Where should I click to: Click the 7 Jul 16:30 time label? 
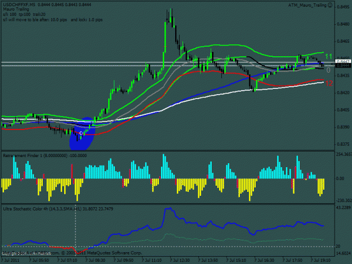pos(264,260)
